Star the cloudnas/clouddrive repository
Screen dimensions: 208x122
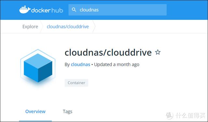pyautogui.click(x=158, y=52)
